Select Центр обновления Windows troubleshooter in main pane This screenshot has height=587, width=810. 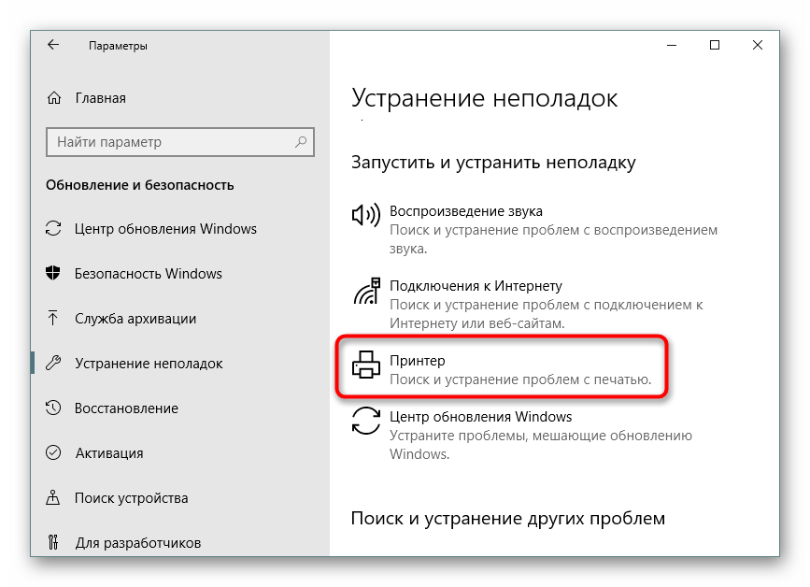point(521,435)
